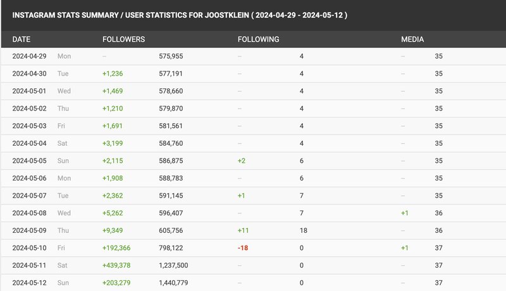Viewport: 506px width, 291px height.
Task: Click follower total 591,145
Action: tap(171, 196)
